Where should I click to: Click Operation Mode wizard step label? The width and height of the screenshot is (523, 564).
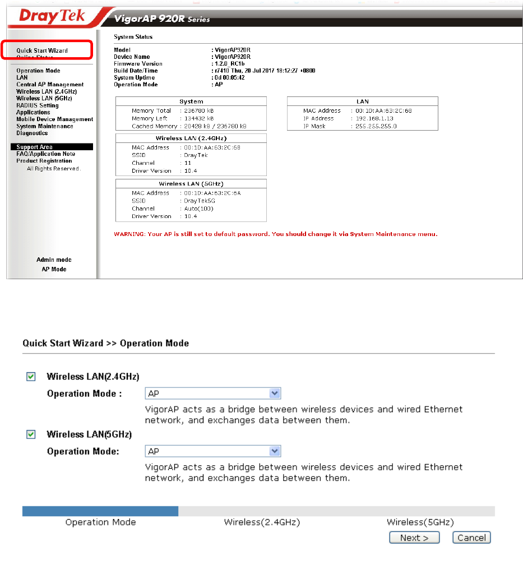(x=101, y=523)
